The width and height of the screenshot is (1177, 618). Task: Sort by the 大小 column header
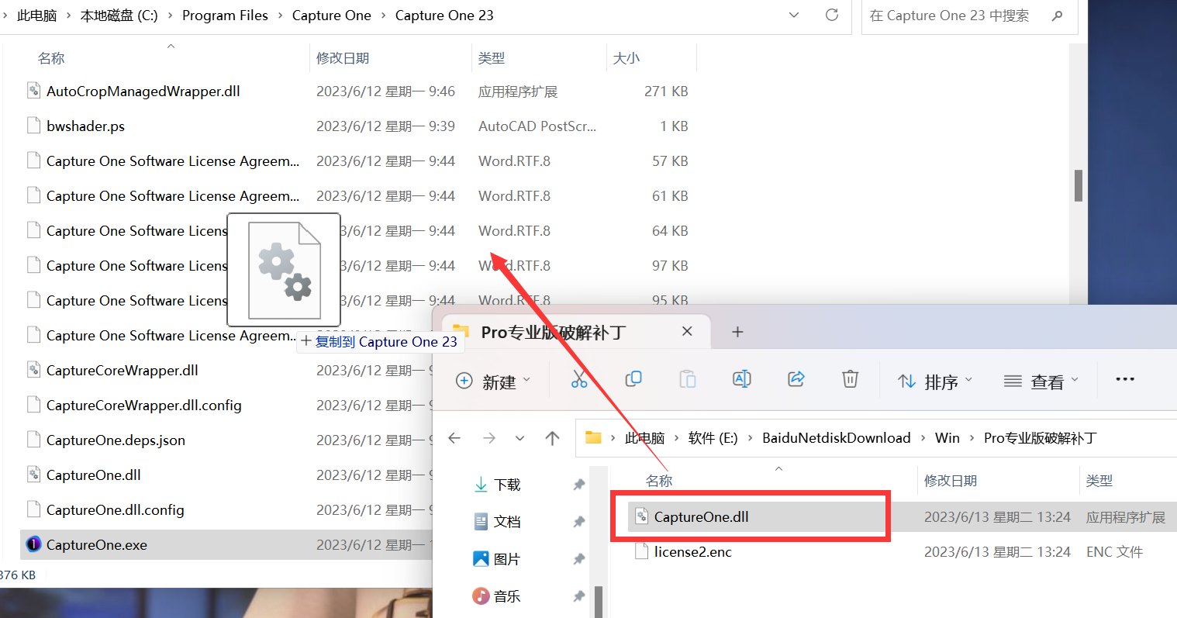pos(626,58)
